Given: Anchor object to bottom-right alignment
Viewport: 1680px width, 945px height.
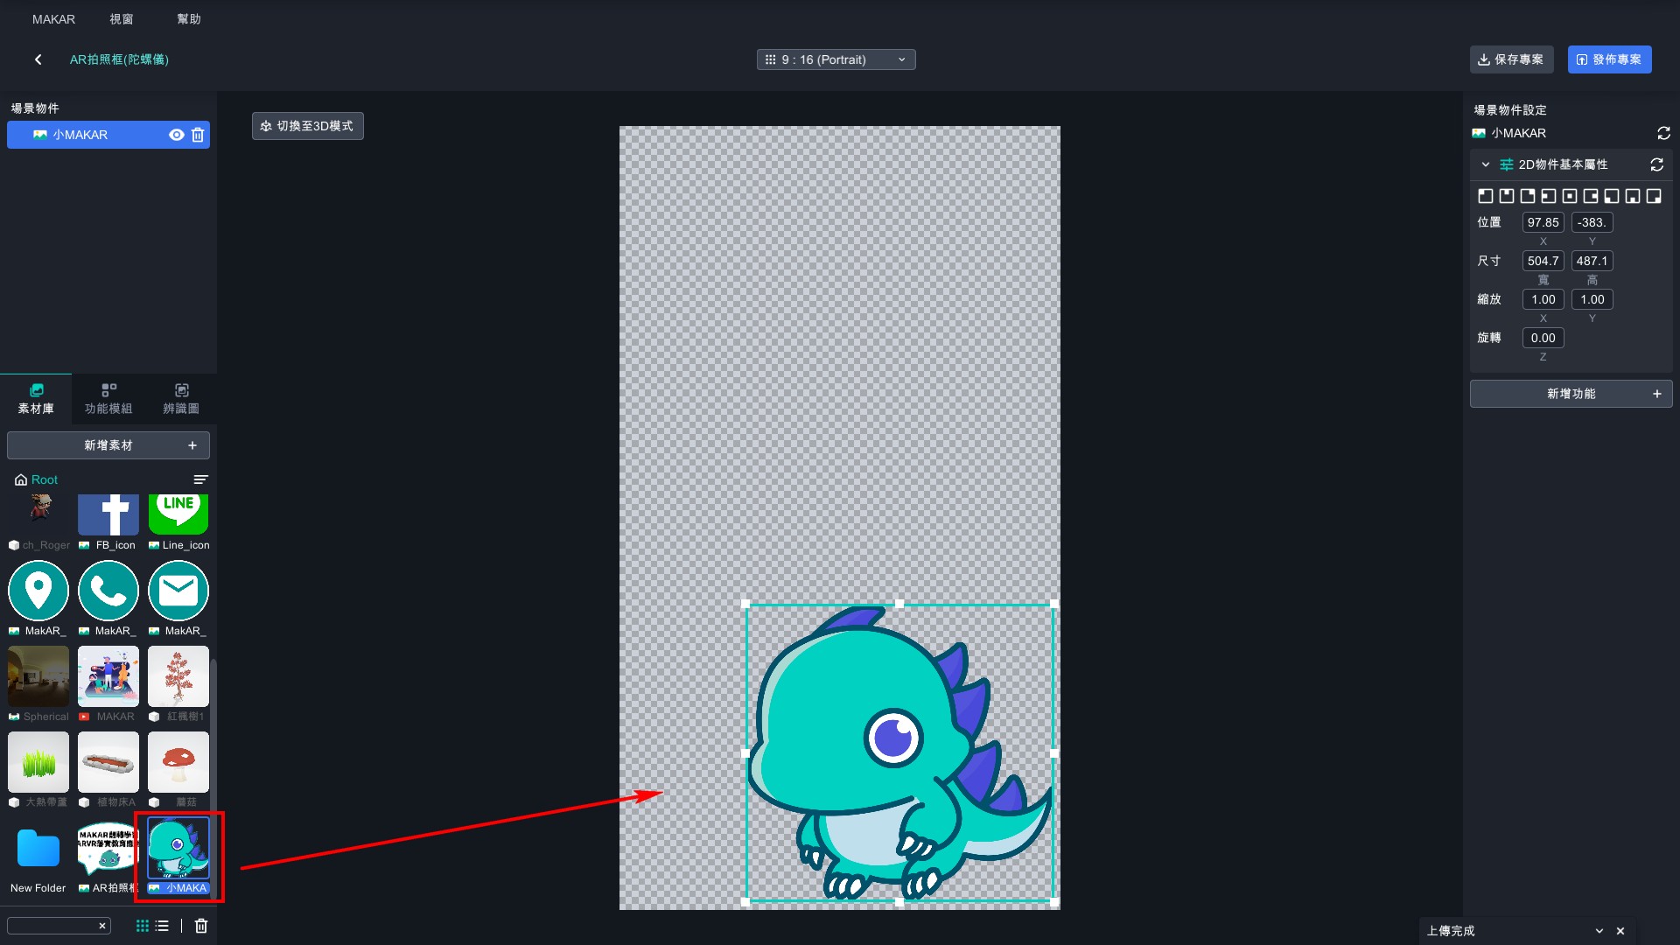Looking at the screenshot, I should 1653,196.
